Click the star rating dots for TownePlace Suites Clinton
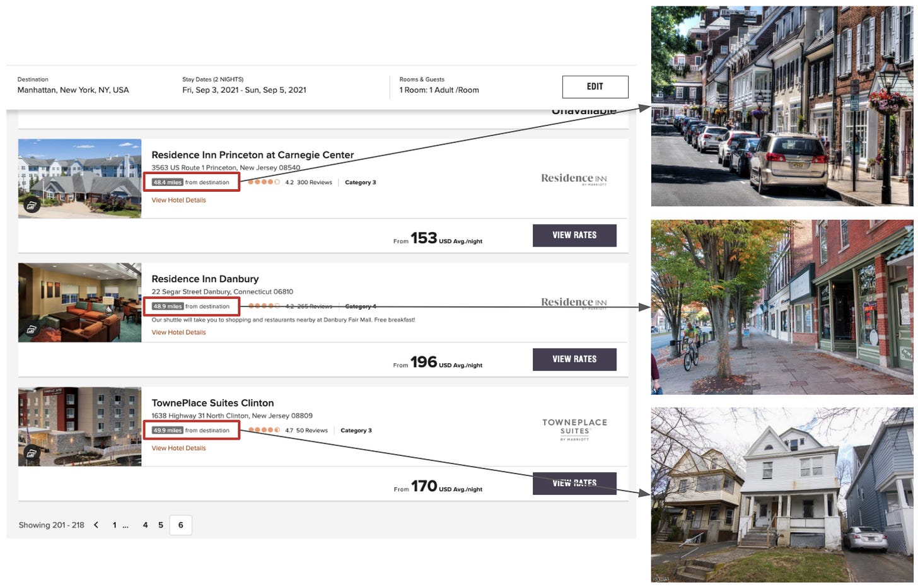 [264, 431]
